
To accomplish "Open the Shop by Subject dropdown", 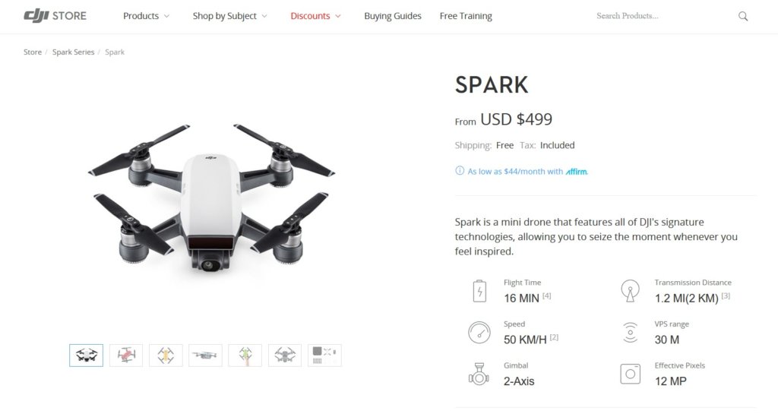I will pos(229,16).
